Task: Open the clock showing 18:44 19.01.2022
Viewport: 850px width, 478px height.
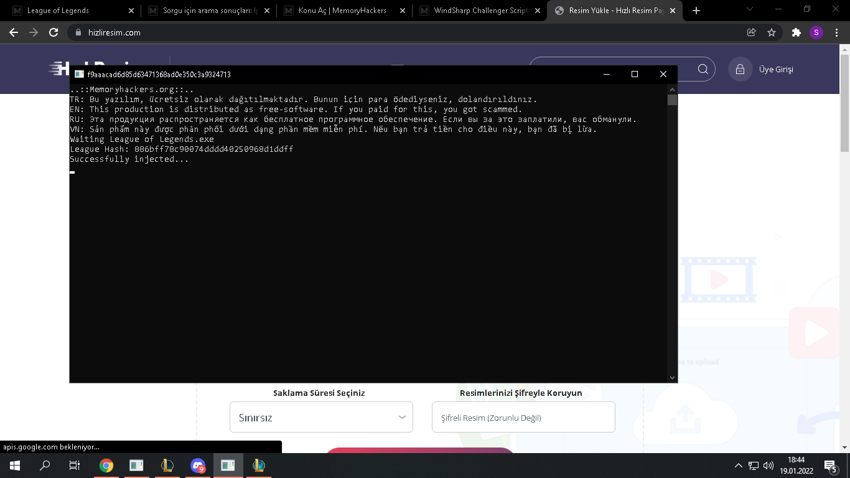Action: pos(796,466)
